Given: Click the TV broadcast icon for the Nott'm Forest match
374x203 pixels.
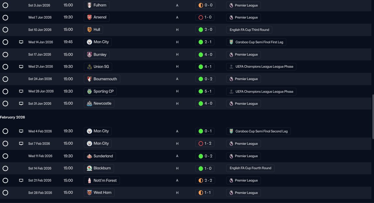Looking at the screenshot, I should tap(21, 180).
